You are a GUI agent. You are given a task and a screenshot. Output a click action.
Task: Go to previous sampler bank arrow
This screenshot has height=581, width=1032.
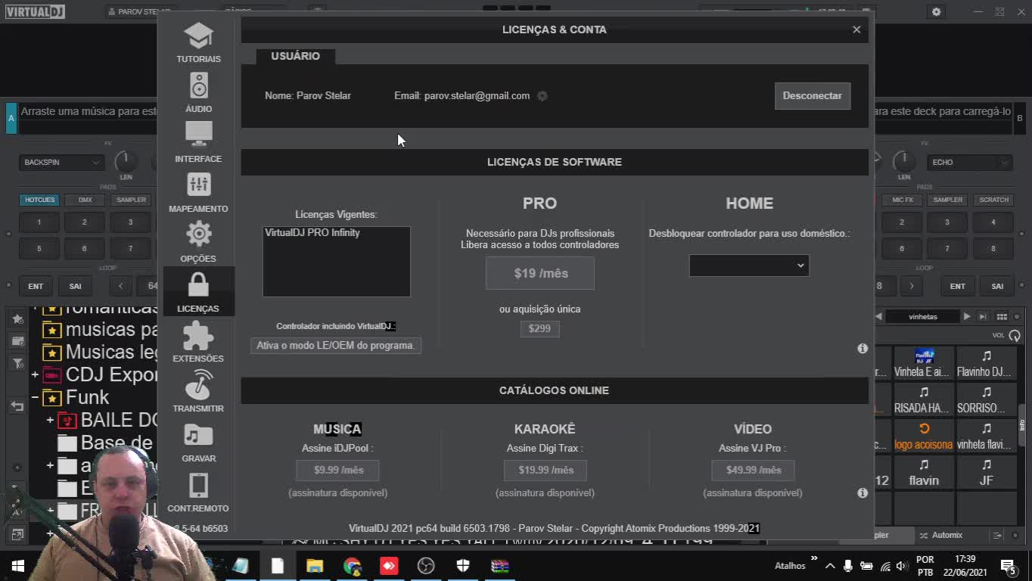[x=878, y=316]
